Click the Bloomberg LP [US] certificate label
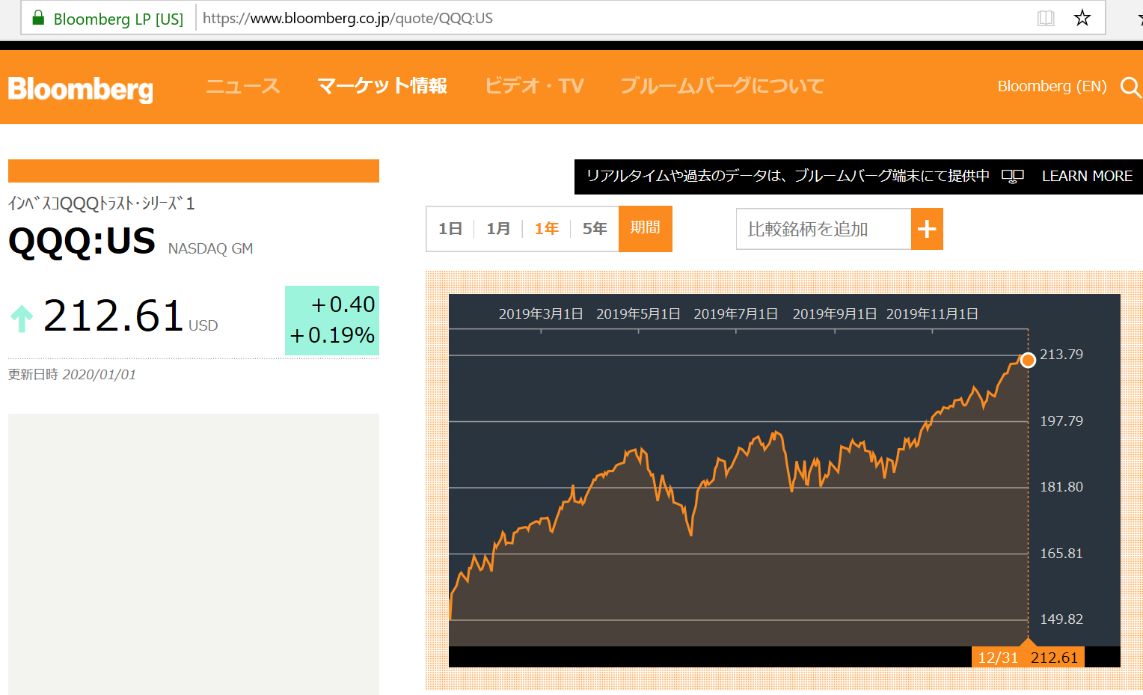 click(x=118, y=19)
